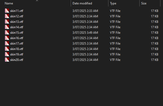The height and width of the screenshot is (106, 163).
Task: Sort files by the Type column
Action: (113, 3)
